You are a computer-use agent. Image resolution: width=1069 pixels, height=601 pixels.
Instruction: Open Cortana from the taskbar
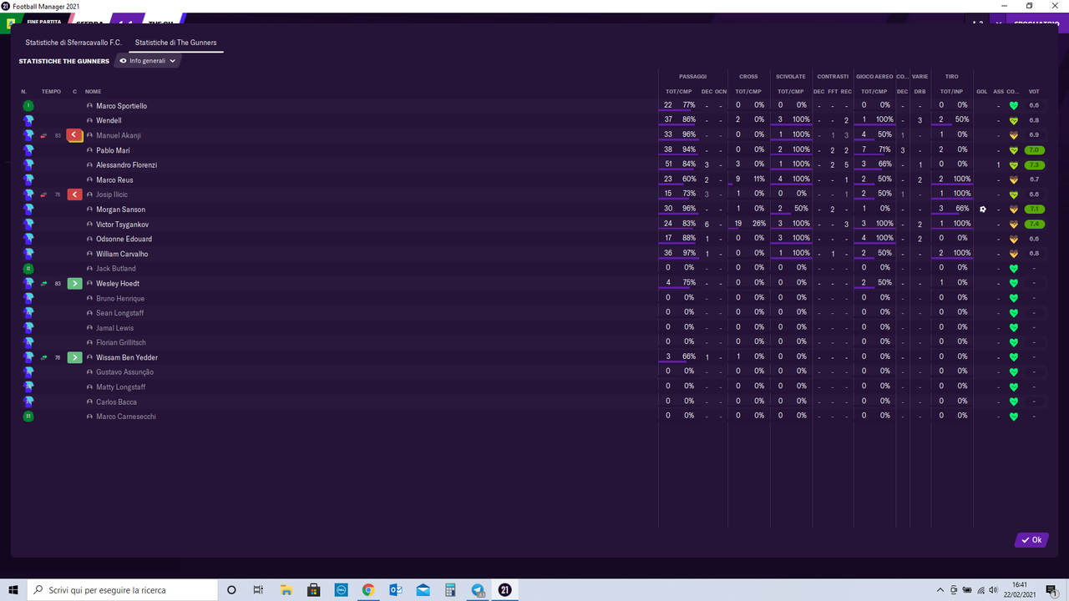pyautogui.click(x=232, y=590)
